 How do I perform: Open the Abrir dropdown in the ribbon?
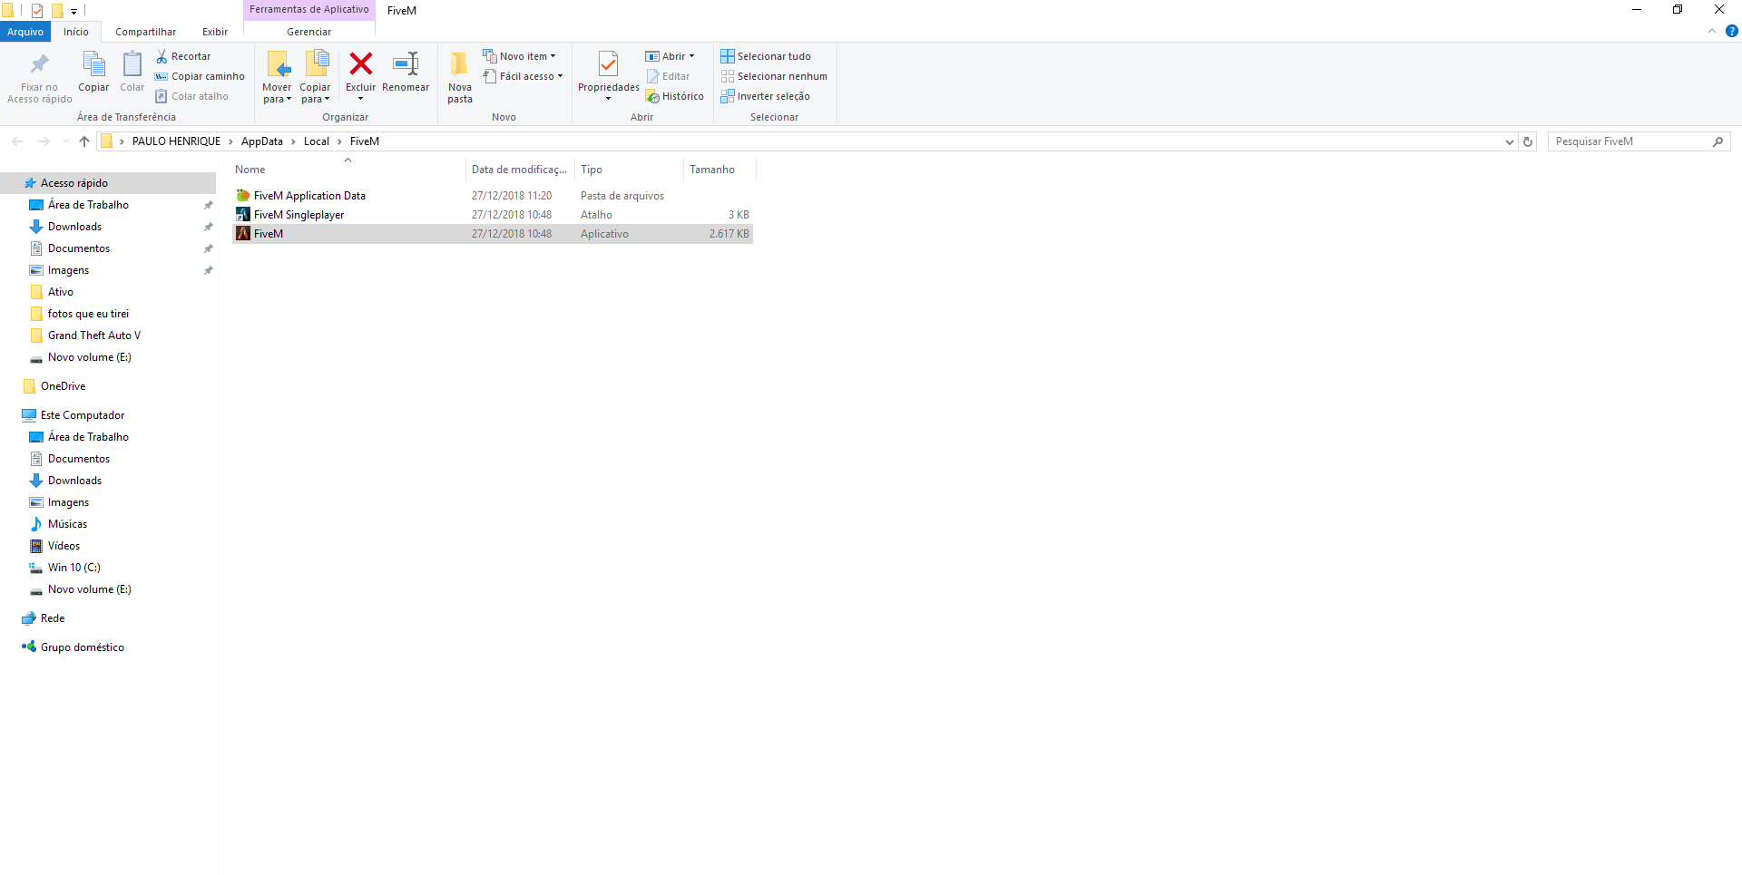[x=670, y=56]
